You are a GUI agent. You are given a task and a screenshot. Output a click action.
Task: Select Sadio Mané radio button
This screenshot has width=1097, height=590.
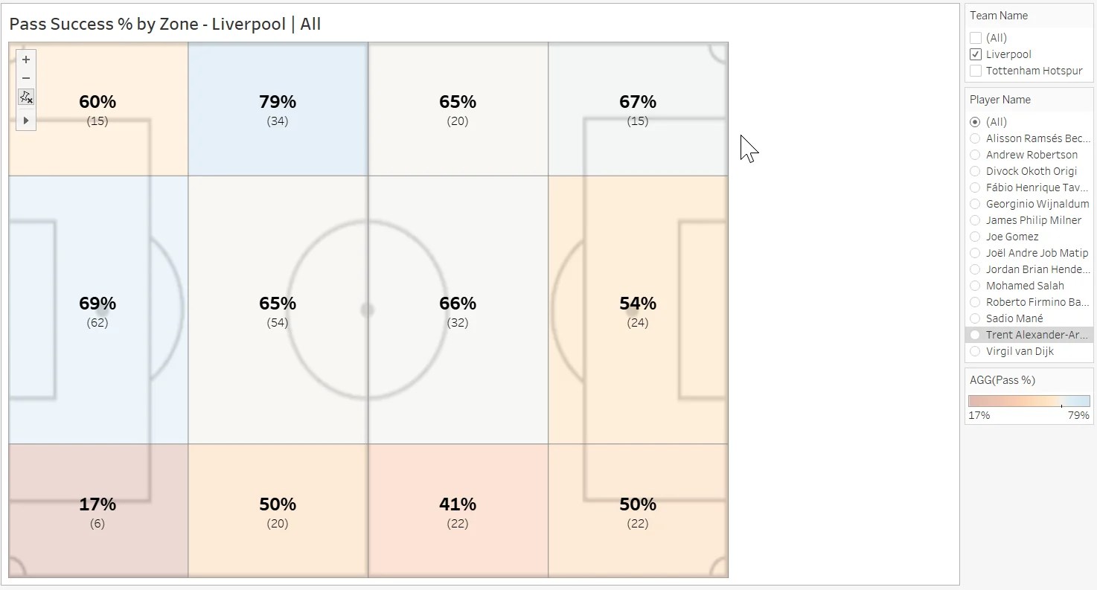(975, 318)
